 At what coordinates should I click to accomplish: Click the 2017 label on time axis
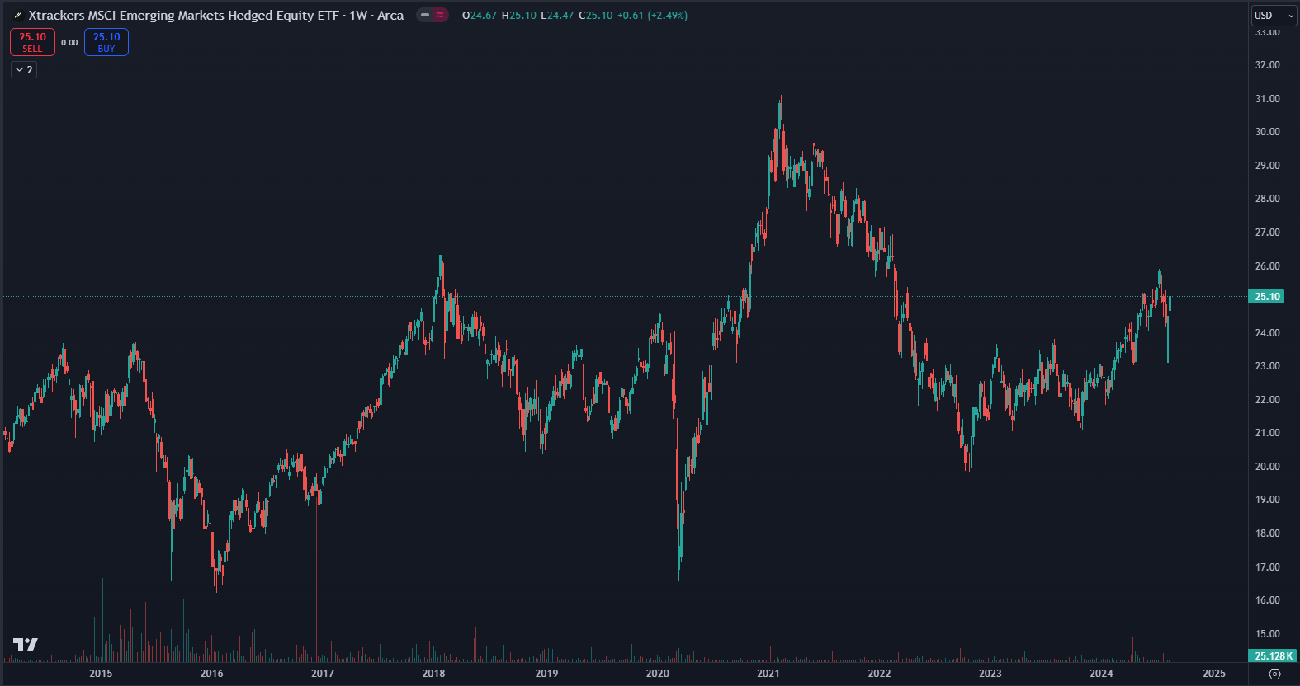[x=323, y=674]
